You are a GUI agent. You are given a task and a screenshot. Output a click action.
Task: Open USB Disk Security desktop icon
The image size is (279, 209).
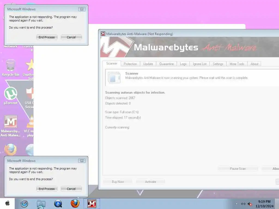tap(29, 98)
